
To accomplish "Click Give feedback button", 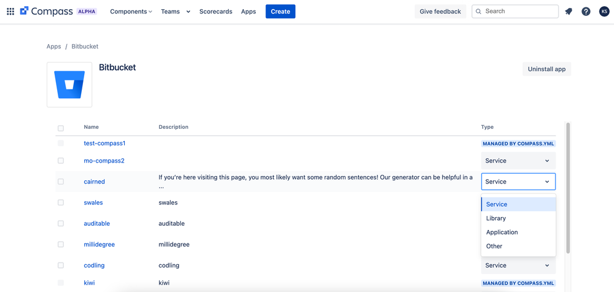I will point(440,11).
